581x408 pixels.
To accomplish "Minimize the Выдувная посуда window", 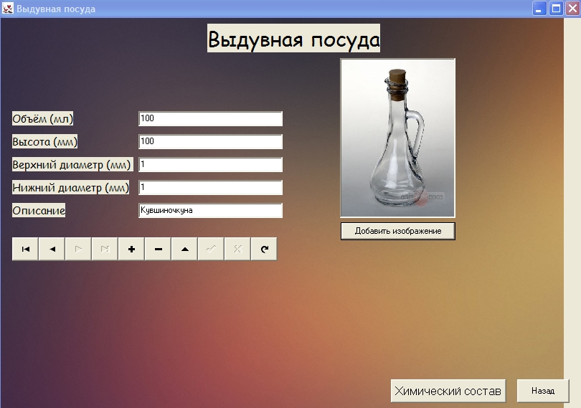I will (x=539, y=8).
